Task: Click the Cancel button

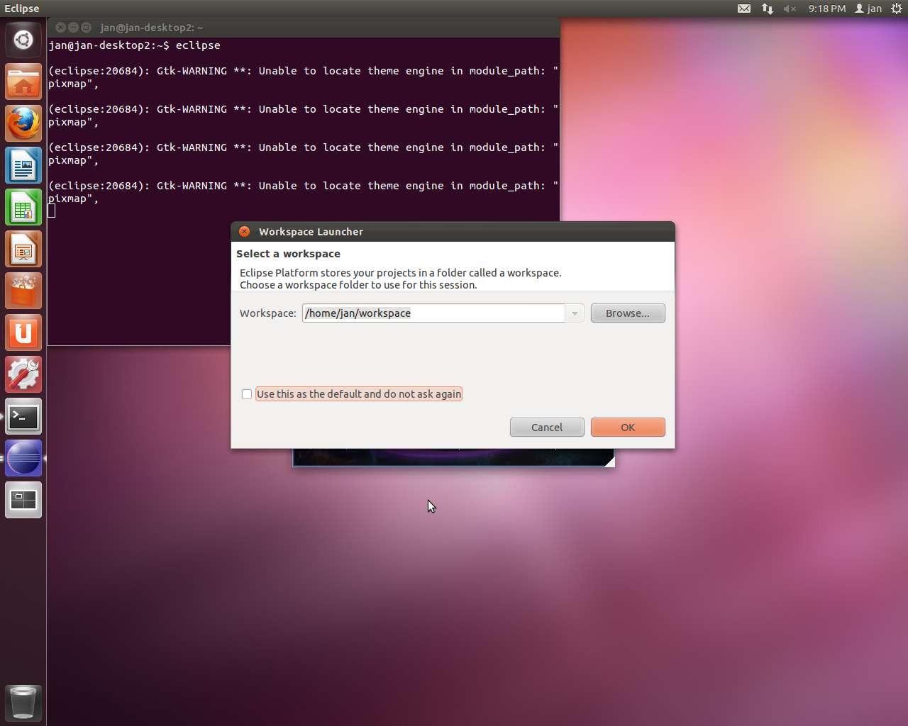Action: [x=547, y=428]
